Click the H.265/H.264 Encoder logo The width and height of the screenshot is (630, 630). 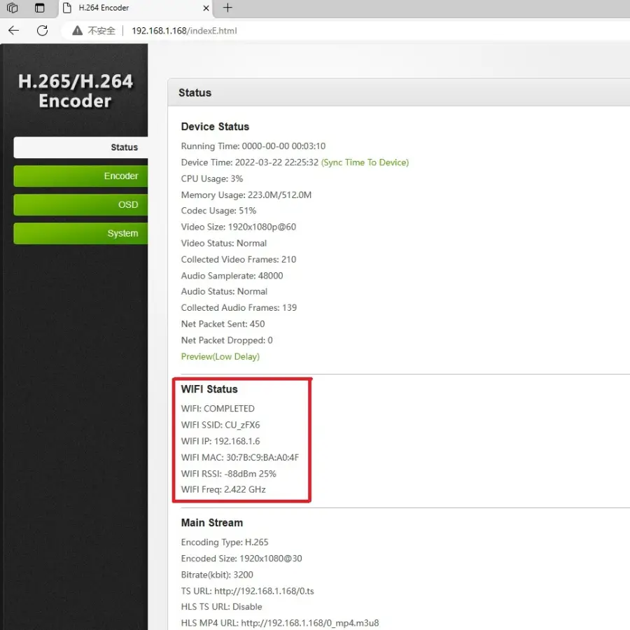75,91
